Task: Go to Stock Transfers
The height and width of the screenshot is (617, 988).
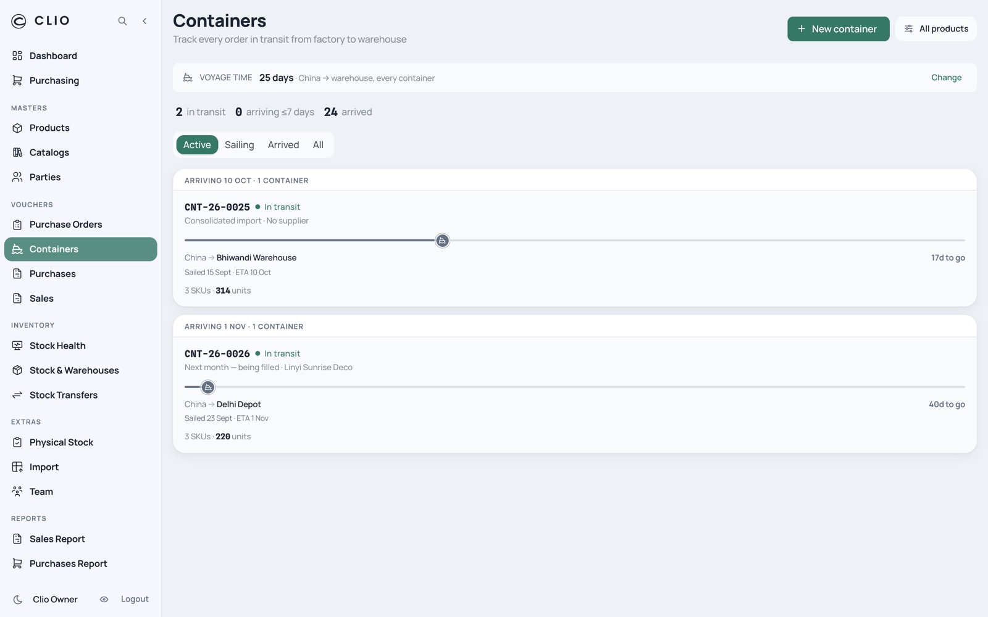Action: click(x=80, y=395)
